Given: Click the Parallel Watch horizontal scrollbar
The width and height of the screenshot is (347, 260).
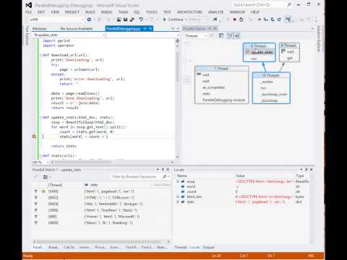Looking at the screenshot, I should tap(98, 242).
